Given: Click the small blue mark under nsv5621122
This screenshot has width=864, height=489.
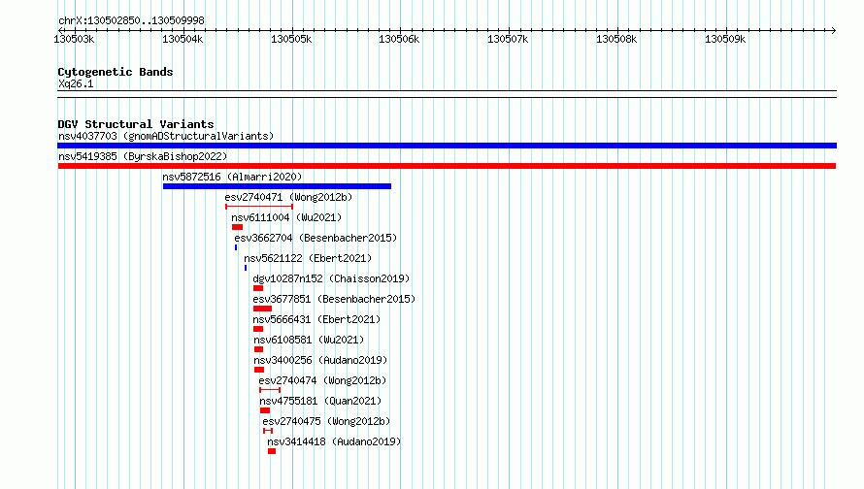Looking at the screenshot, I should pos(246,268).
